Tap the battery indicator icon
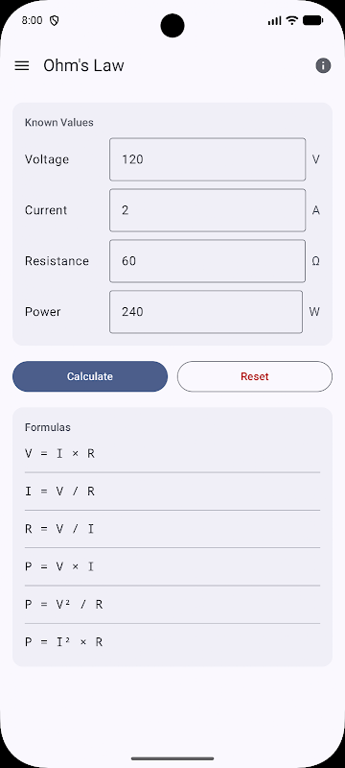 312,20
